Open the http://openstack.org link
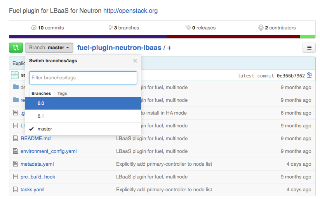320x199 pixels. 130,11
